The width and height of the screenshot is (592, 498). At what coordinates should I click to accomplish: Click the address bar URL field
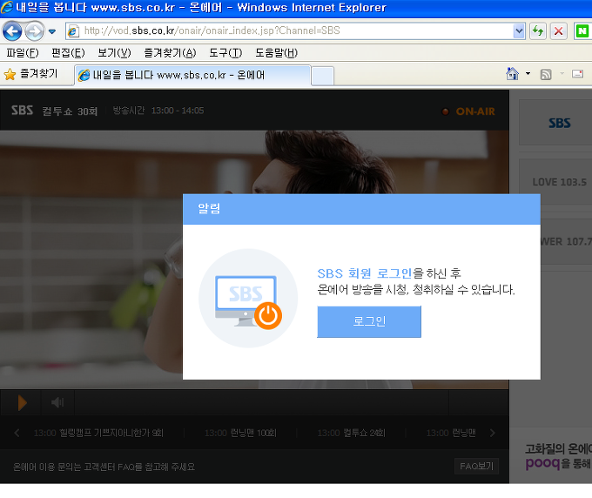[x=289, y=30]
